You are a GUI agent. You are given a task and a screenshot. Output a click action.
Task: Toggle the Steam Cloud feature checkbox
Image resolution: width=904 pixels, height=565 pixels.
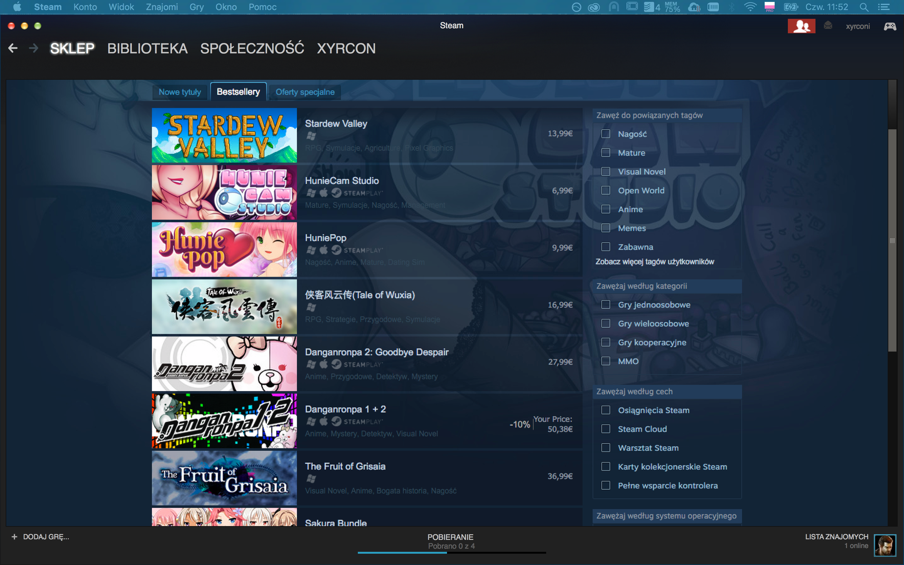pos(606,429)
